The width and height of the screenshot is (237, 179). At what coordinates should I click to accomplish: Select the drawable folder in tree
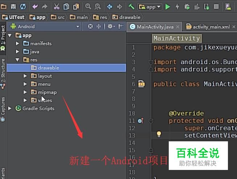click(x=66, y=68)
